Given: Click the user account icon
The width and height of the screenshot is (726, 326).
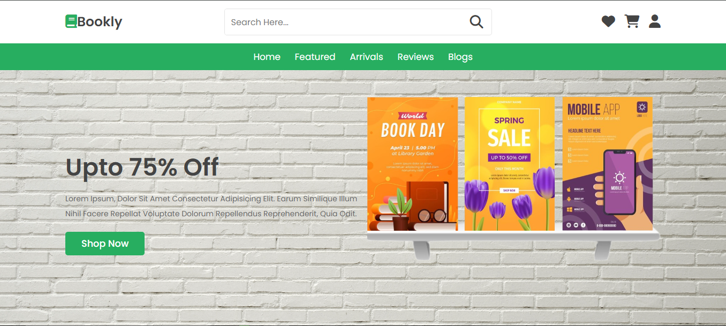Looking at the screenshot, I should 655,21.
